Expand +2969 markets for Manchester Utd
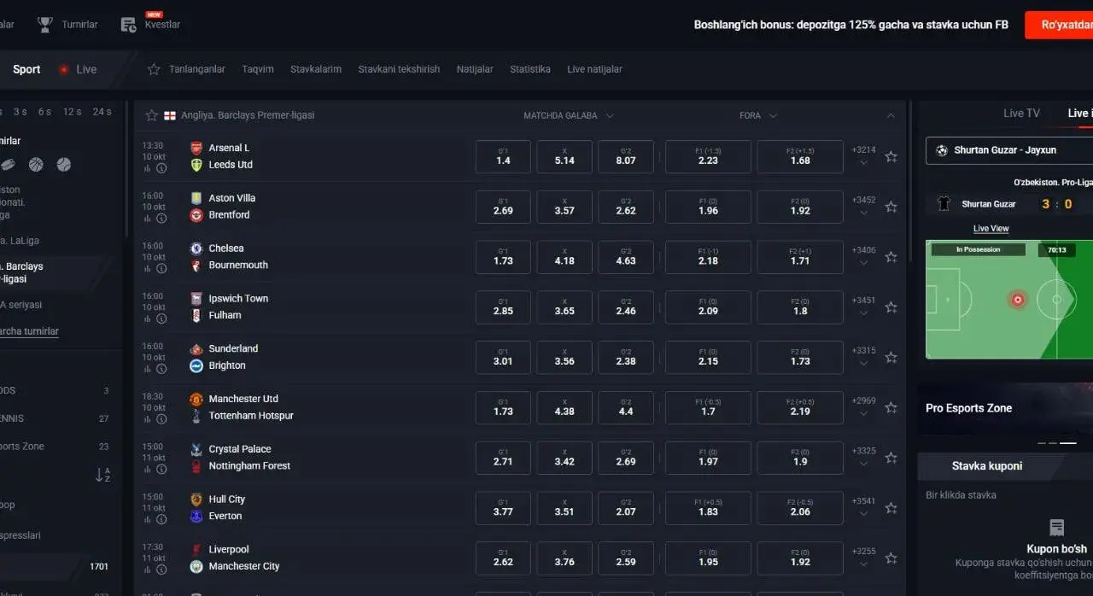 point(863,406)
